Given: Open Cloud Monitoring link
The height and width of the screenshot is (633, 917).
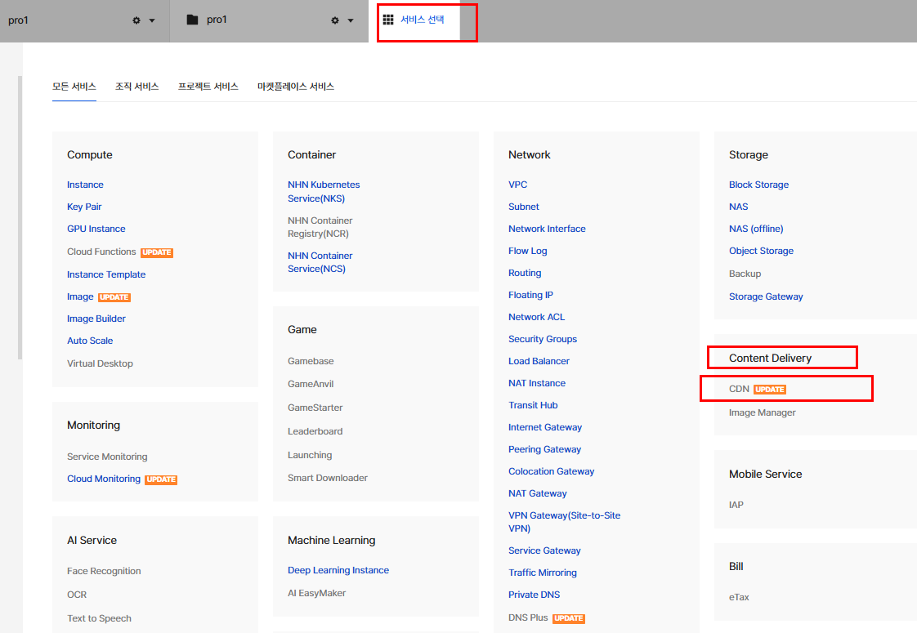Looking at the screenshot, I should pos(104,479).
